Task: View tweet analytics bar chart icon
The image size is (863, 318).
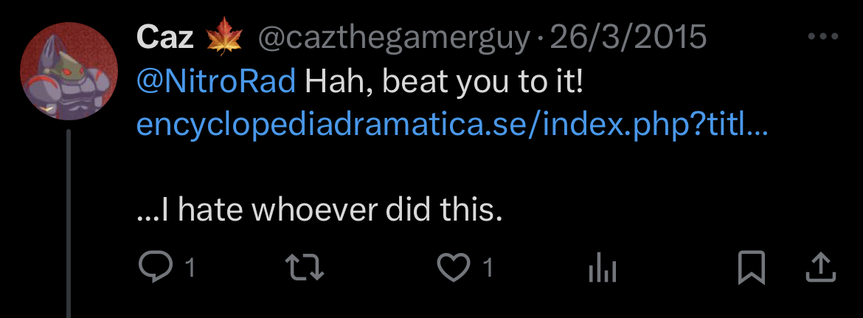Action: [x=602, y=270]
